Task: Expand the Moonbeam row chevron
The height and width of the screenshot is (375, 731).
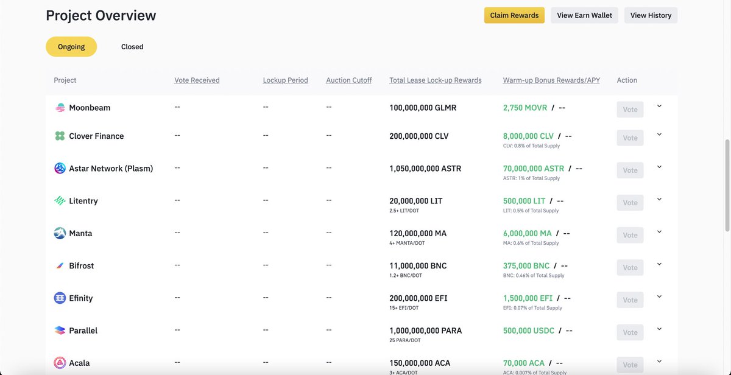Action: (659, 106)
